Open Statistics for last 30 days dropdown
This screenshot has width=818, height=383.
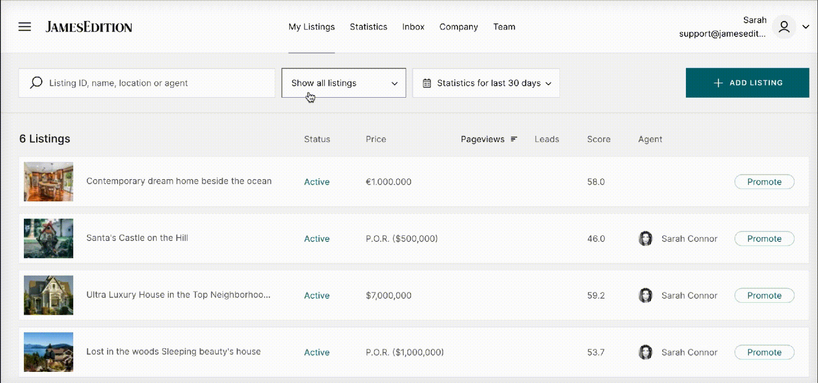488,83
